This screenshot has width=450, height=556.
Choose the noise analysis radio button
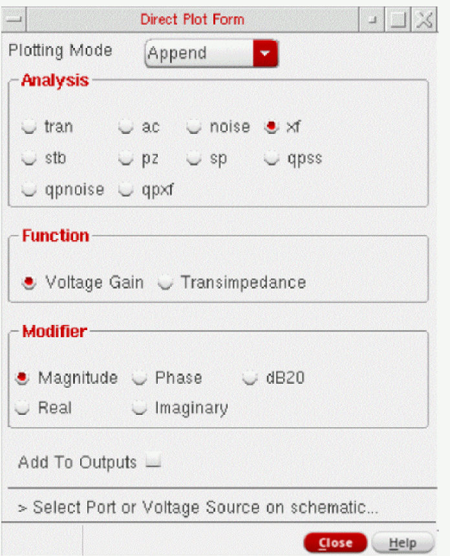click(x=194, y=128)
